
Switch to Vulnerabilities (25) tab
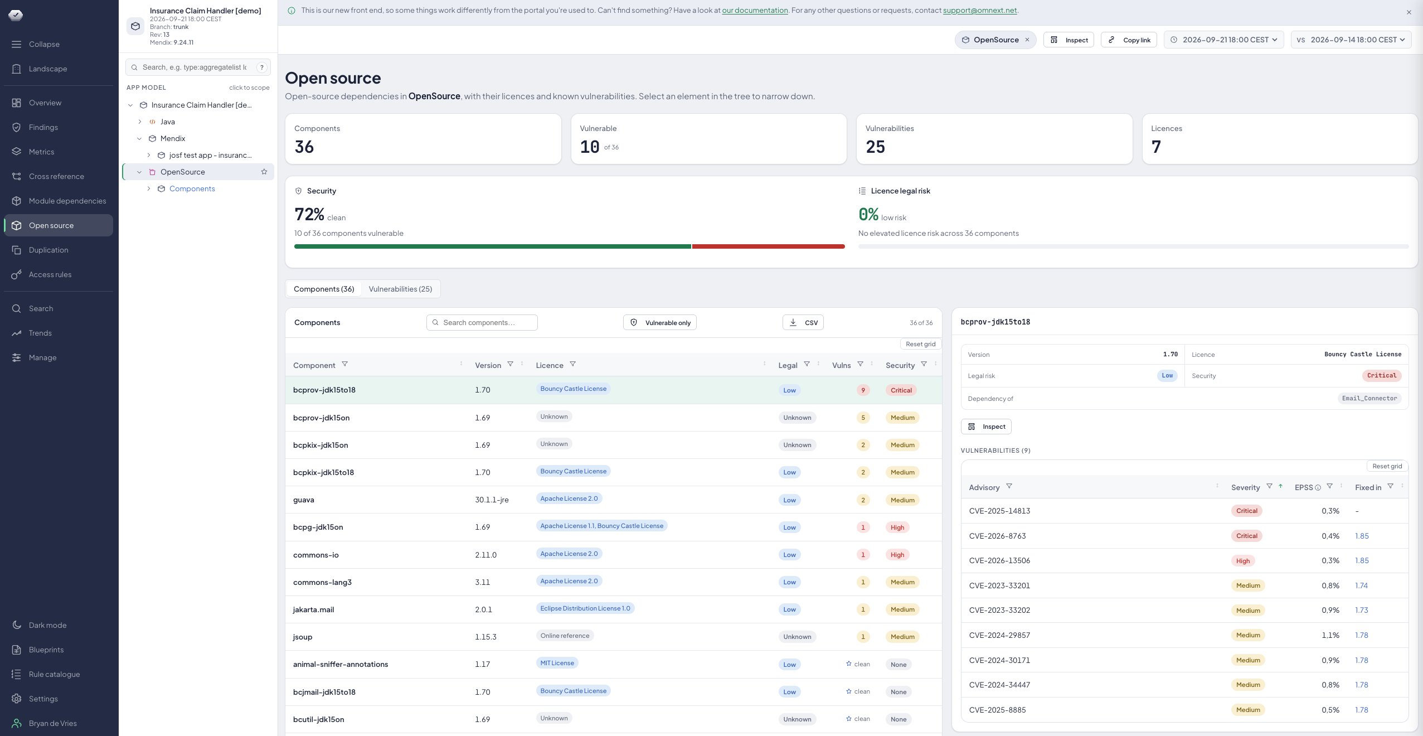(x=400, y=289)
